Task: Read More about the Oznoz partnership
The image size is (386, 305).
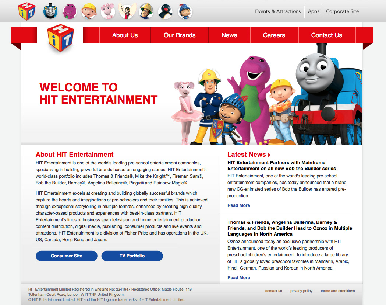Action: tap(238, 278)
